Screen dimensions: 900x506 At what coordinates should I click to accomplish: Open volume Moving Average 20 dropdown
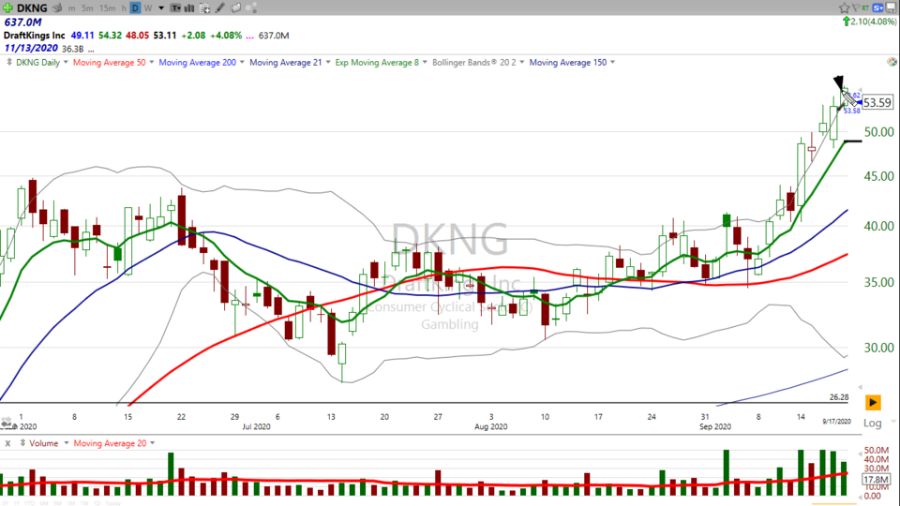[152, 443]
